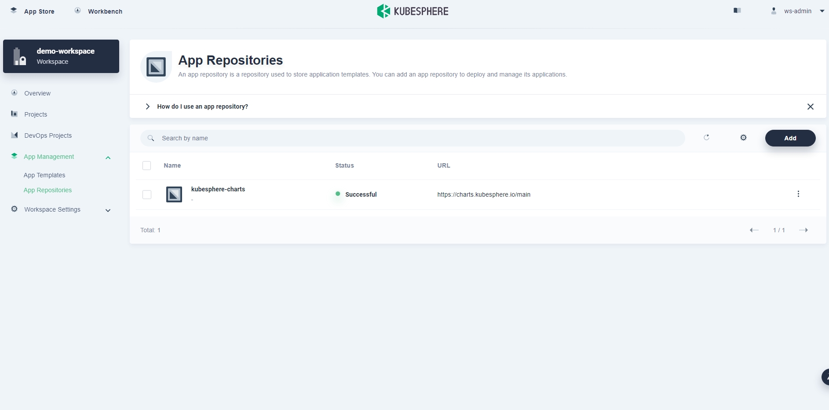Screen dimensions: 829x410
Task: Select all repositories header checkbox
Action: [147, 165]
